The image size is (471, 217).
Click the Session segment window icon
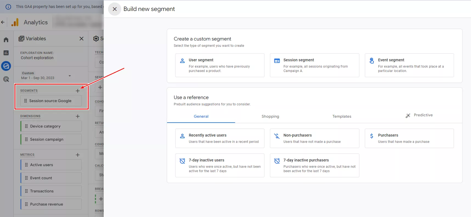point(277,61)
